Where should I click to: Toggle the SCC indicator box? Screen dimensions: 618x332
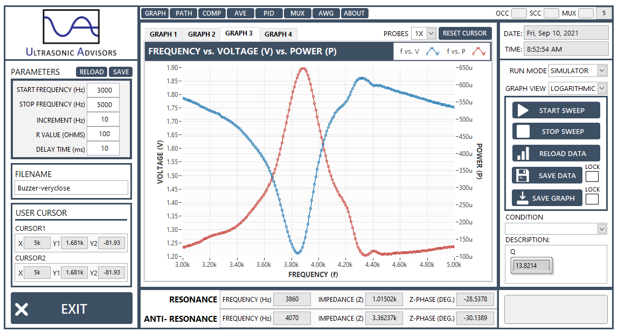pos(551,13)
